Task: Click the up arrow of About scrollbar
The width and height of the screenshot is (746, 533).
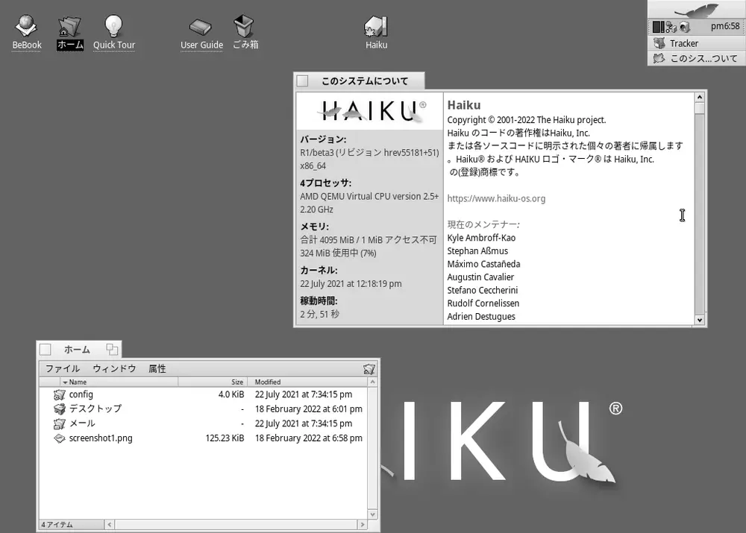Action: (x=700, y=97)
